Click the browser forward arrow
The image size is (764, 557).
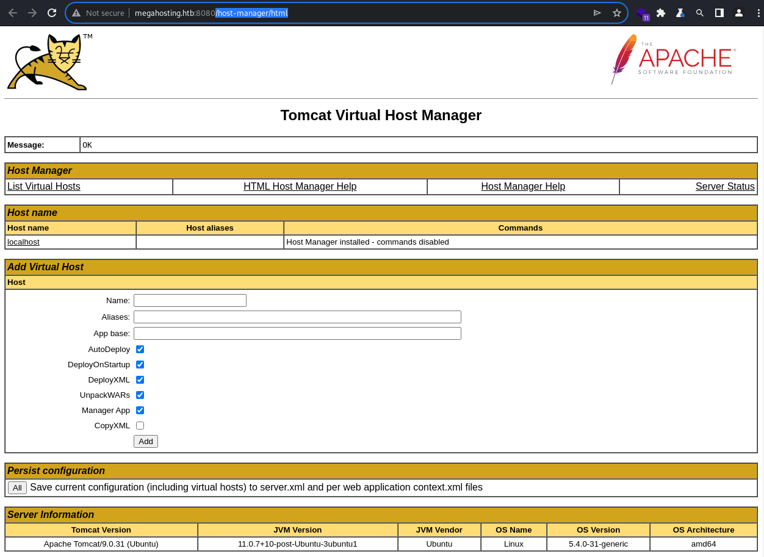32,13
